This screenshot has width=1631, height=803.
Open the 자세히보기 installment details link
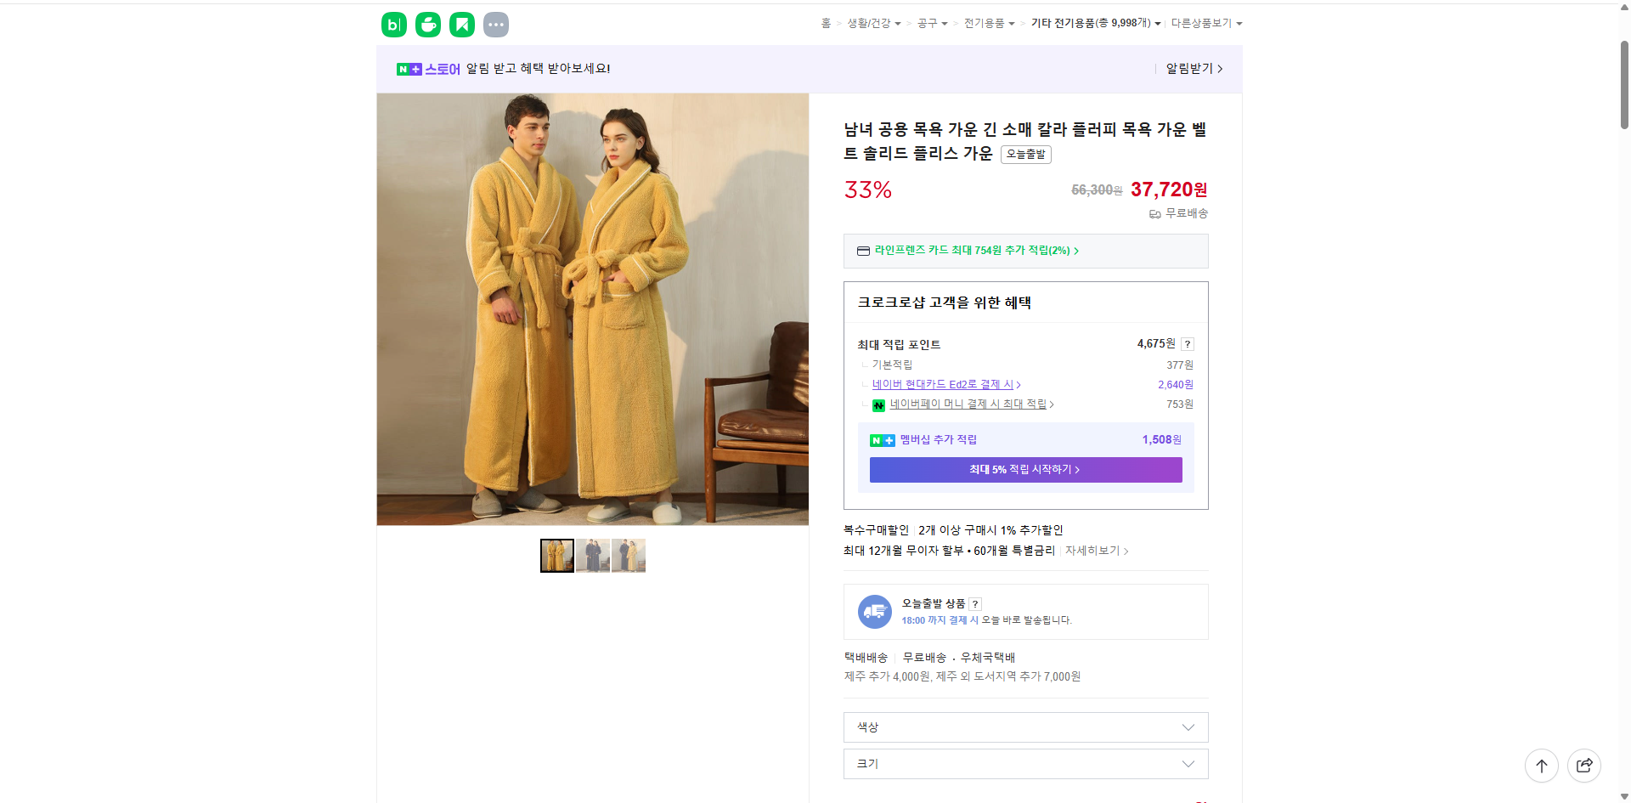click(1092, 551)
